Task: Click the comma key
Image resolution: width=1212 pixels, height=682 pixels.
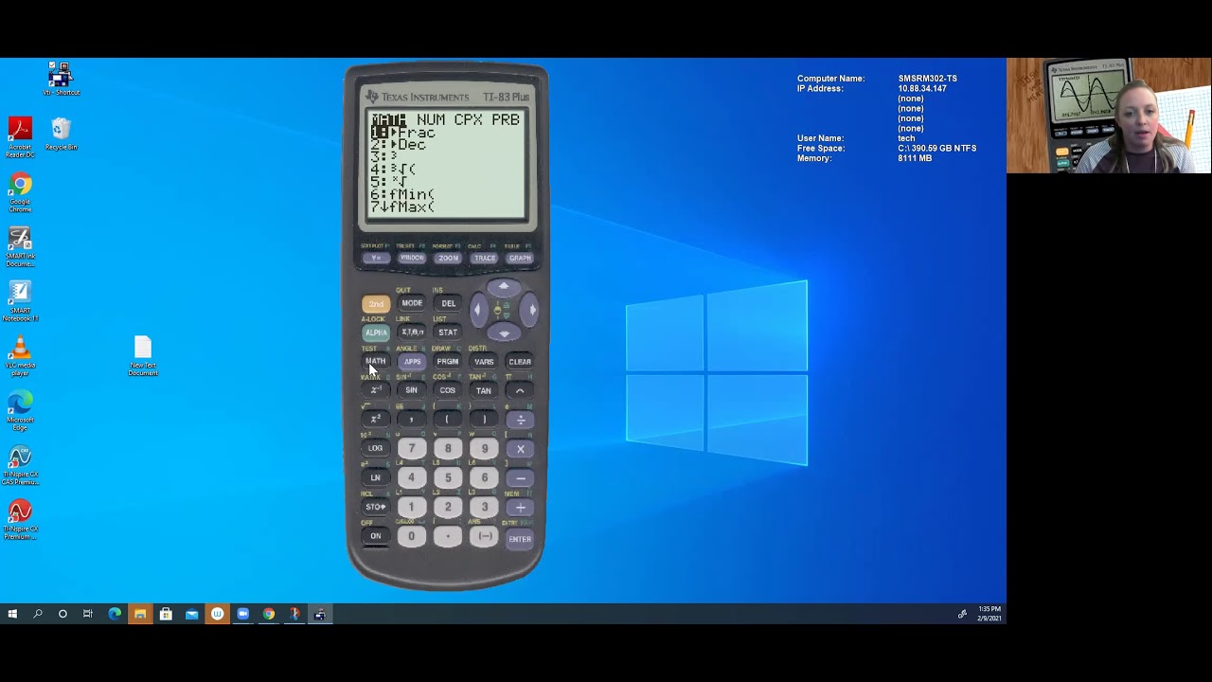Action: [412, 419]
